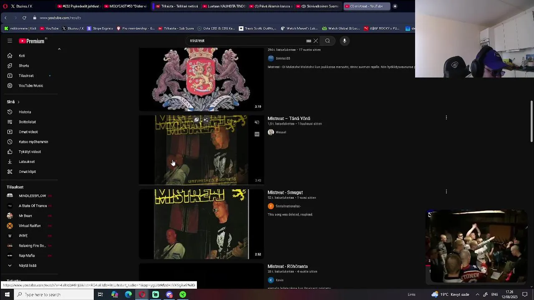
Task: Open Windows Task View
Action: (100, 295)
